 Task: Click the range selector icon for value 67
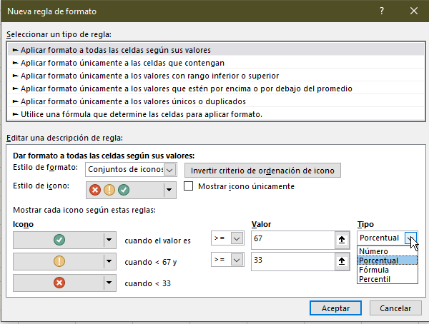341,239
